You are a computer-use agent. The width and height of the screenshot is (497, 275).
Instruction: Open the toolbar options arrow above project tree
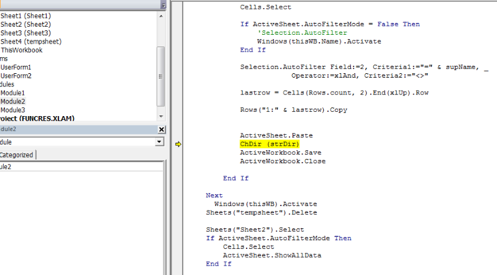[x=163, y=4]
